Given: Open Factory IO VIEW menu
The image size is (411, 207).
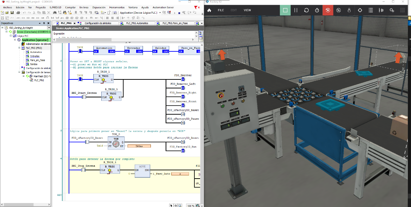Looking at the screenshot, I should [247, 10].
